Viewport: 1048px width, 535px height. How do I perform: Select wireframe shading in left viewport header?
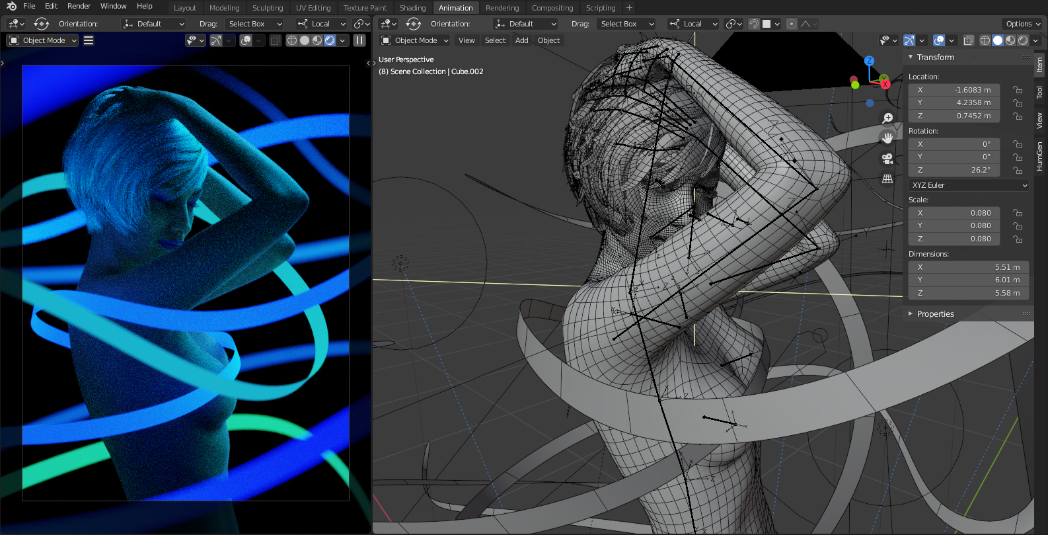coord(292,40)
